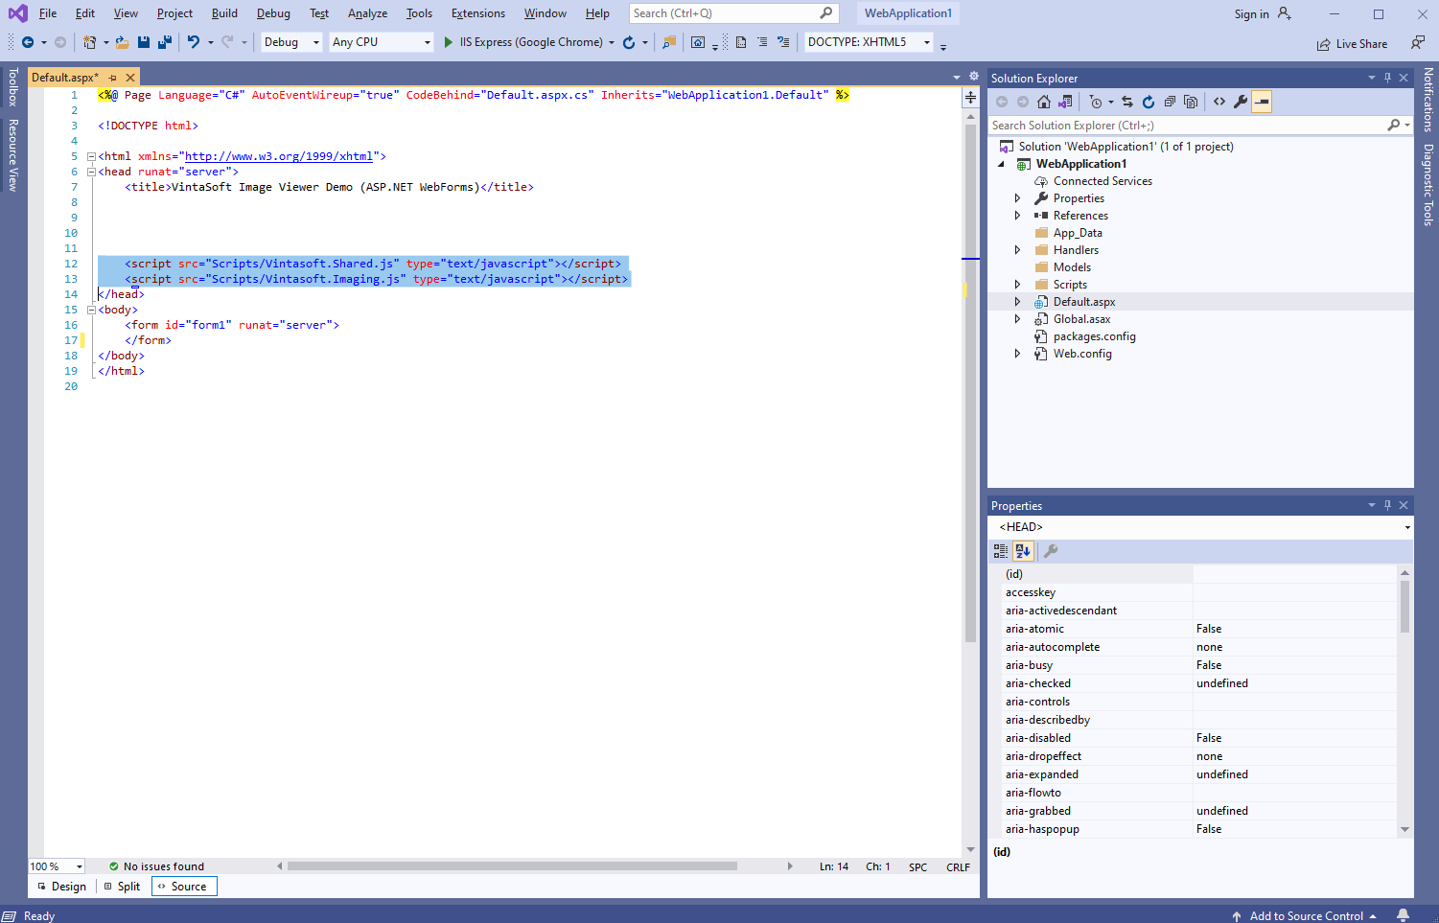Save Default.aspx with the Save icon
1439x923 pixels.
pyautogui.click(x=144, y=42)
